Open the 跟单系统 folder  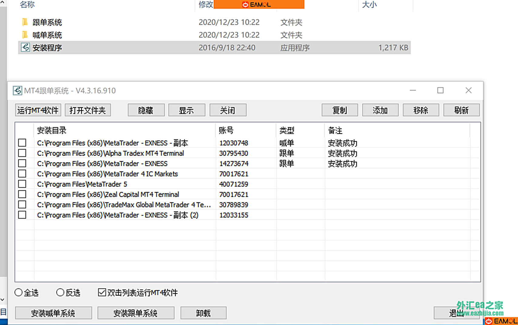tap(47, 22)
